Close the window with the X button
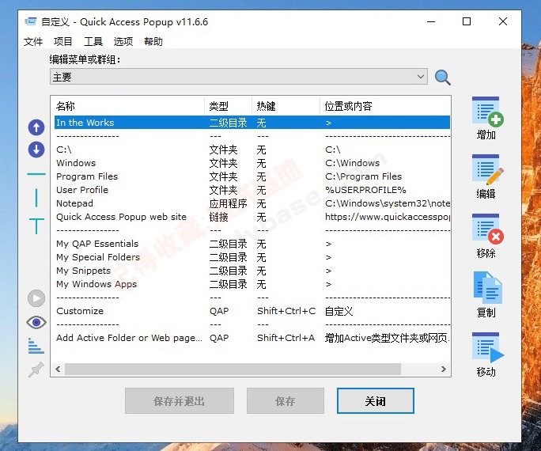 click(503, 21)
